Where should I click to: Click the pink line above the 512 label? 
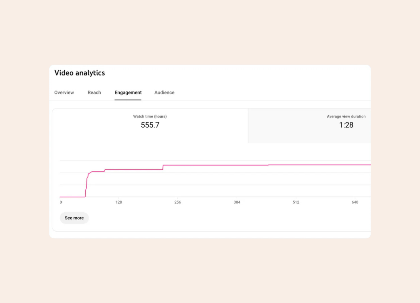(296, 164)
